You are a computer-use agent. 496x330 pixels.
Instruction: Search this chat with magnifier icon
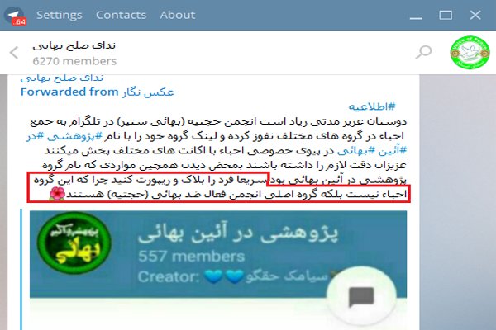pos(423,52)
